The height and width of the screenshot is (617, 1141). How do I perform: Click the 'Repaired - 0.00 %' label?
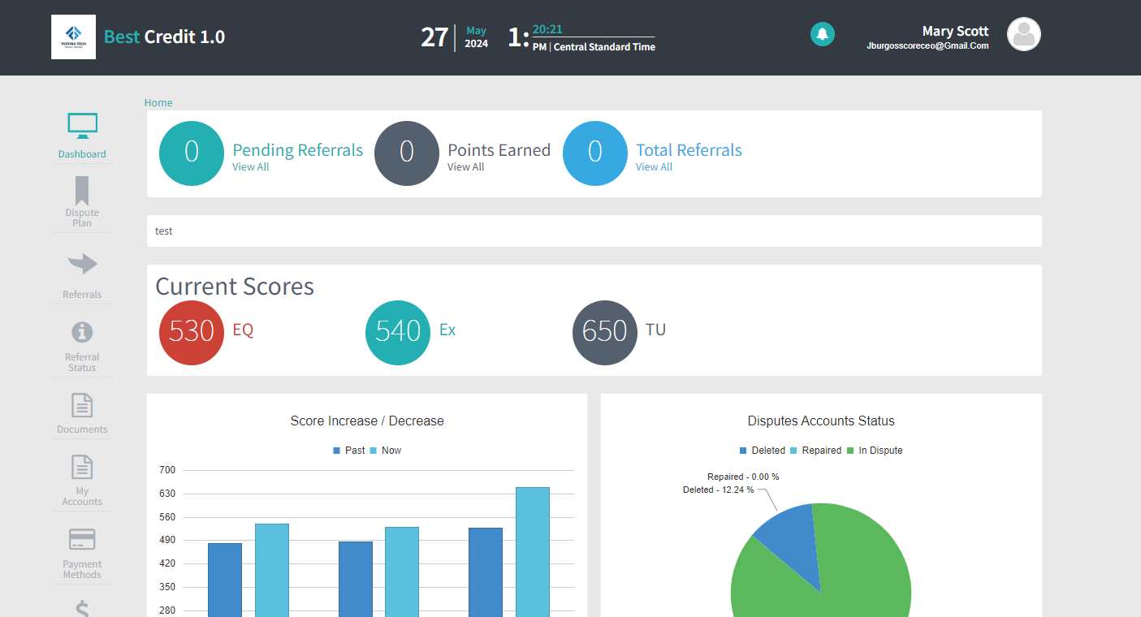click(x=743, y=477)
